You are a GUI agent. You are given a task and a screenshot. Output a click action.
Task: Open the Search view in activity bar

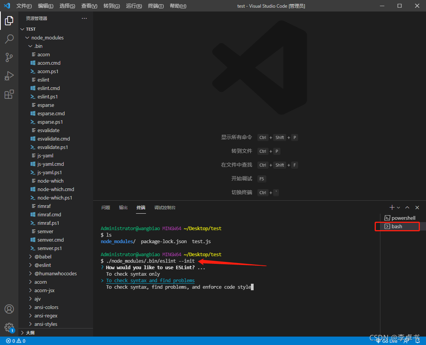pyautogui.click(x=9, y=39)
